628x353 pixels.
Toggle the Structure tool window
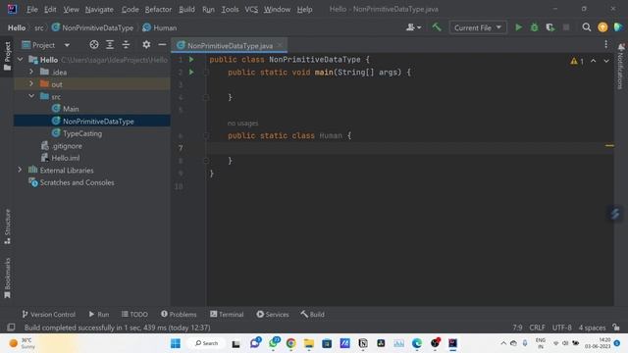pos(7,227)
